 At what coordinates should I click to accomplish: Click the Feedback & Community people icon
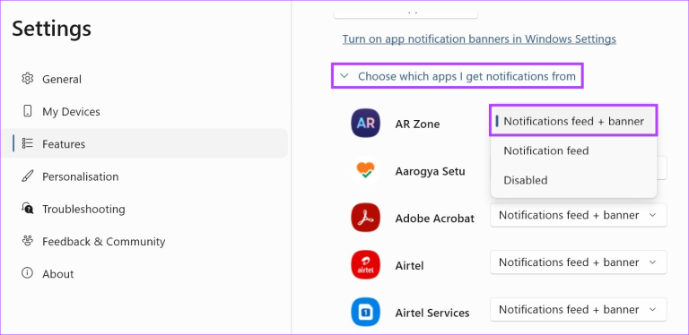point(27,241)
